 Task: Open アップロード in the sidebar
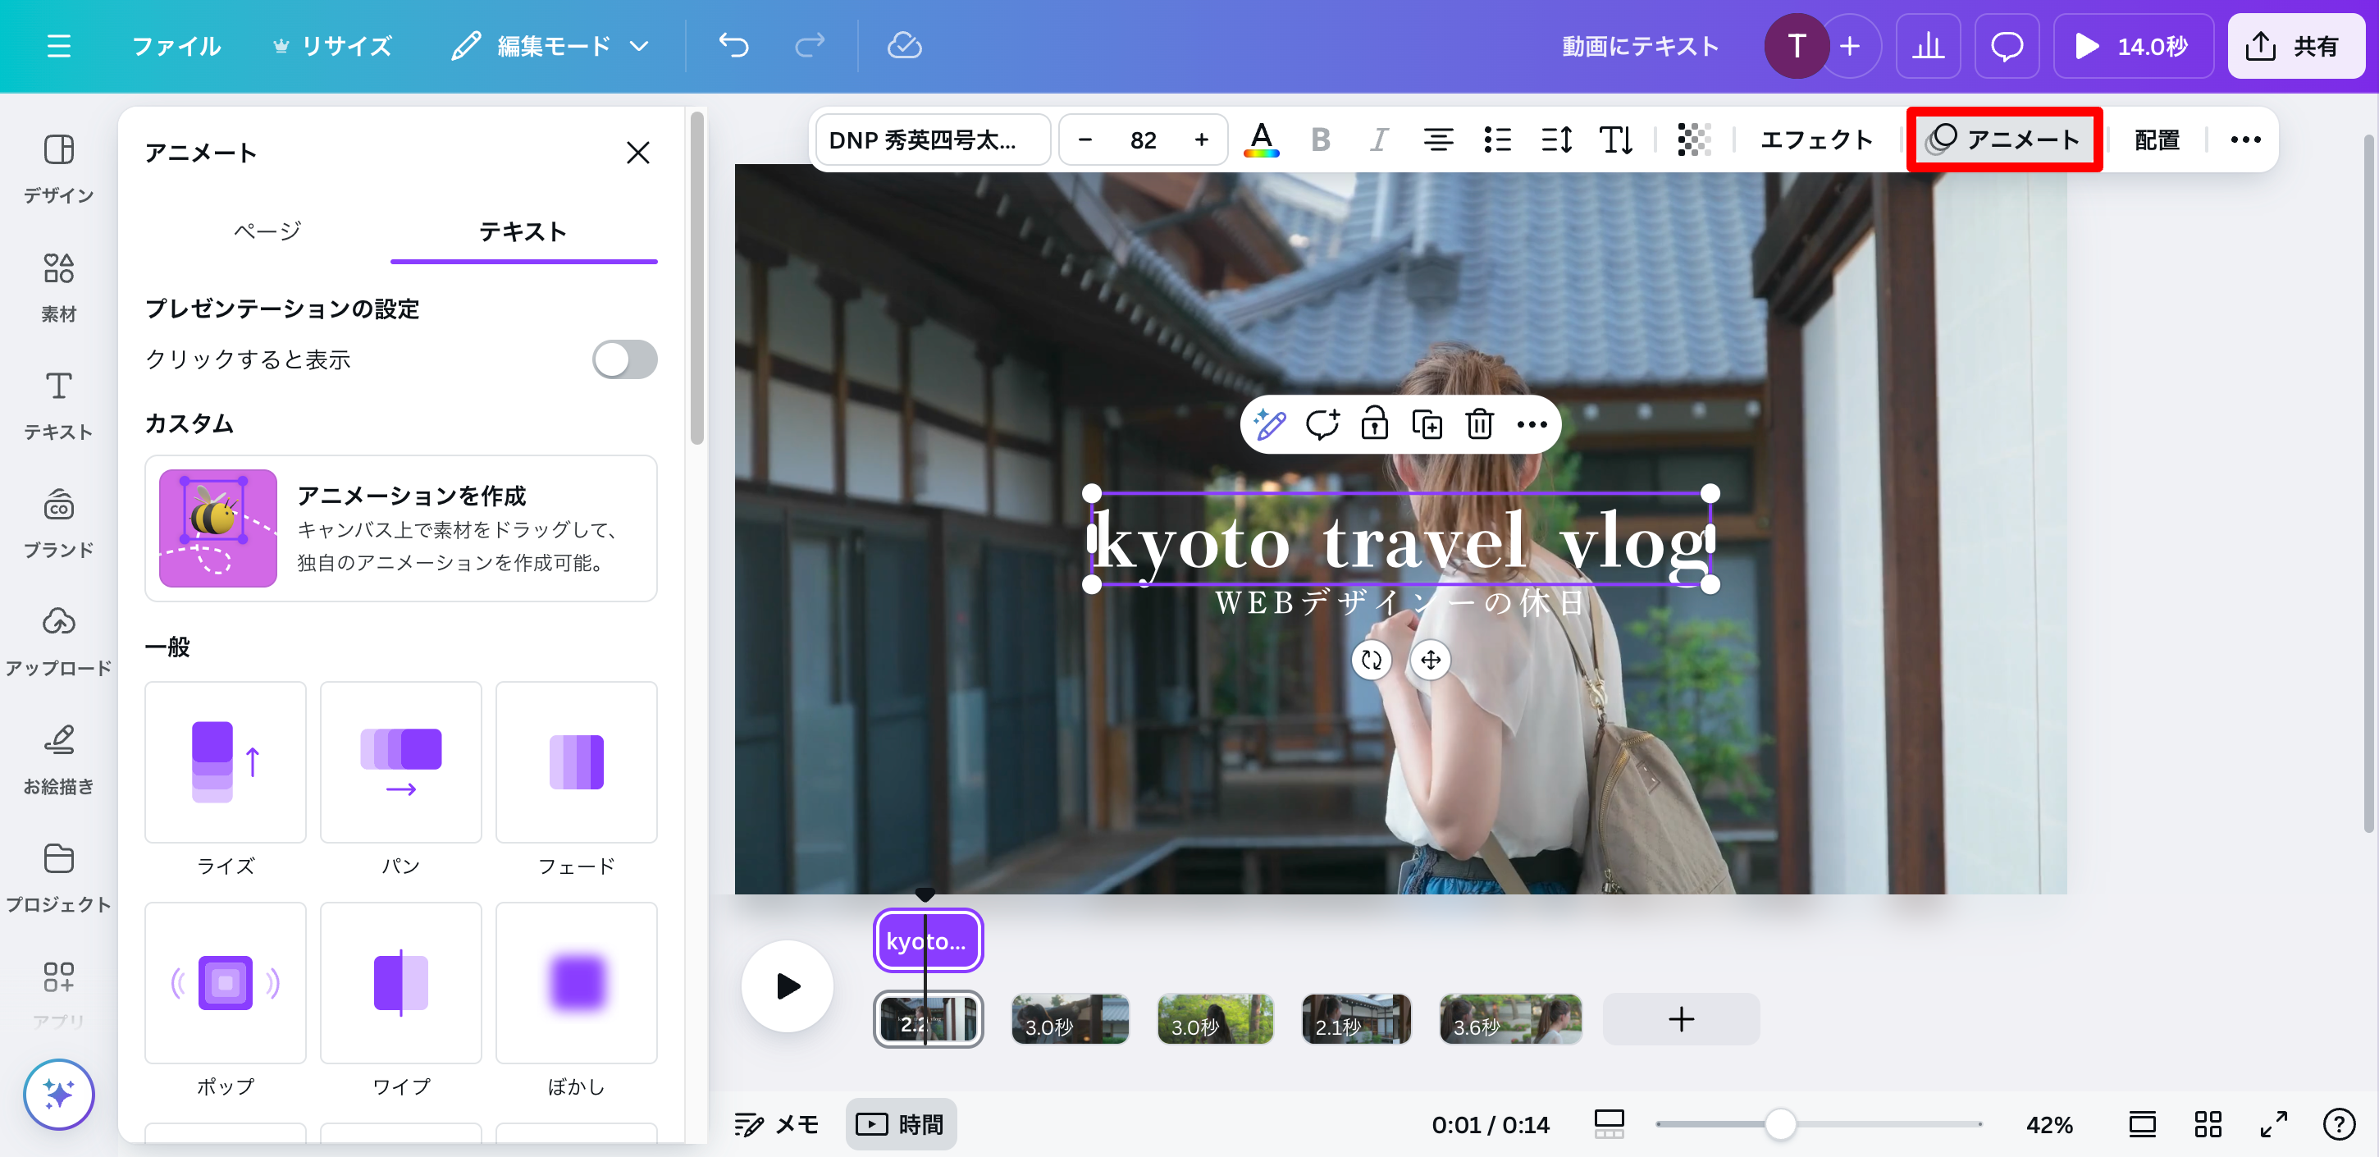(58, 642)
